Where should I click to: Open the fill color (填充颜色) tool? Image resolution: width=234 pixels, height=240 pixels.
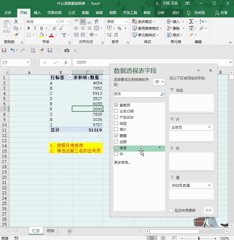click(41, 35)
